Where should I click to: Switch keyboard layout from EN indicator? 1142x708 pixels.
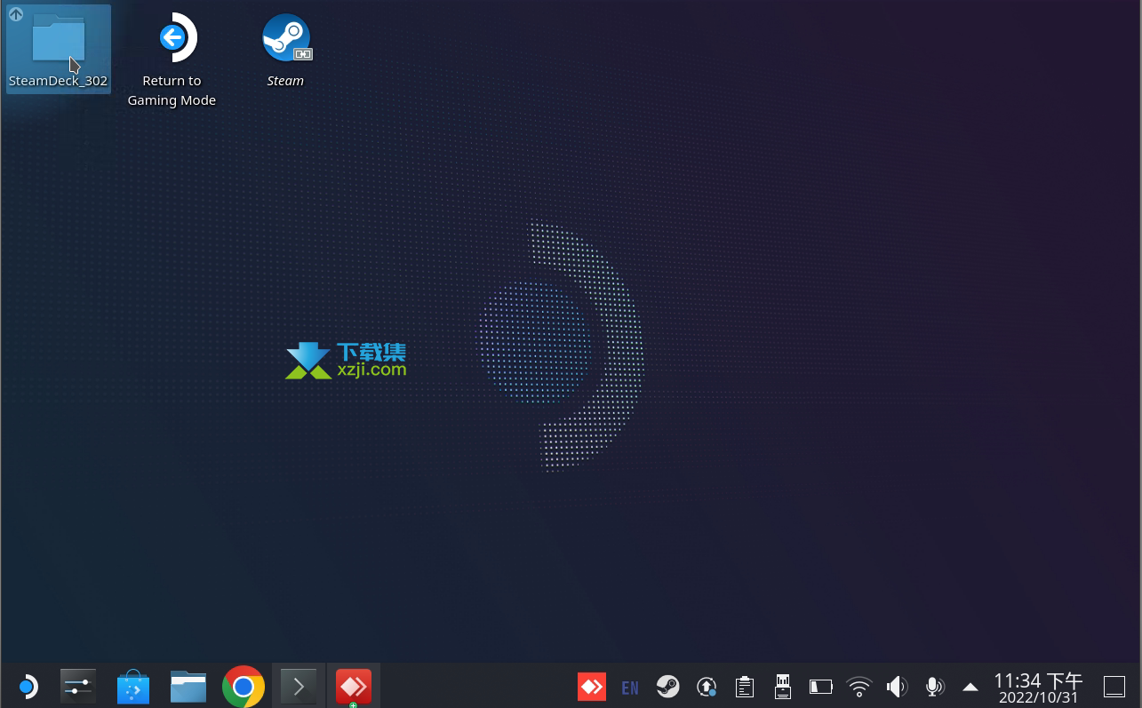click(630, 687)
